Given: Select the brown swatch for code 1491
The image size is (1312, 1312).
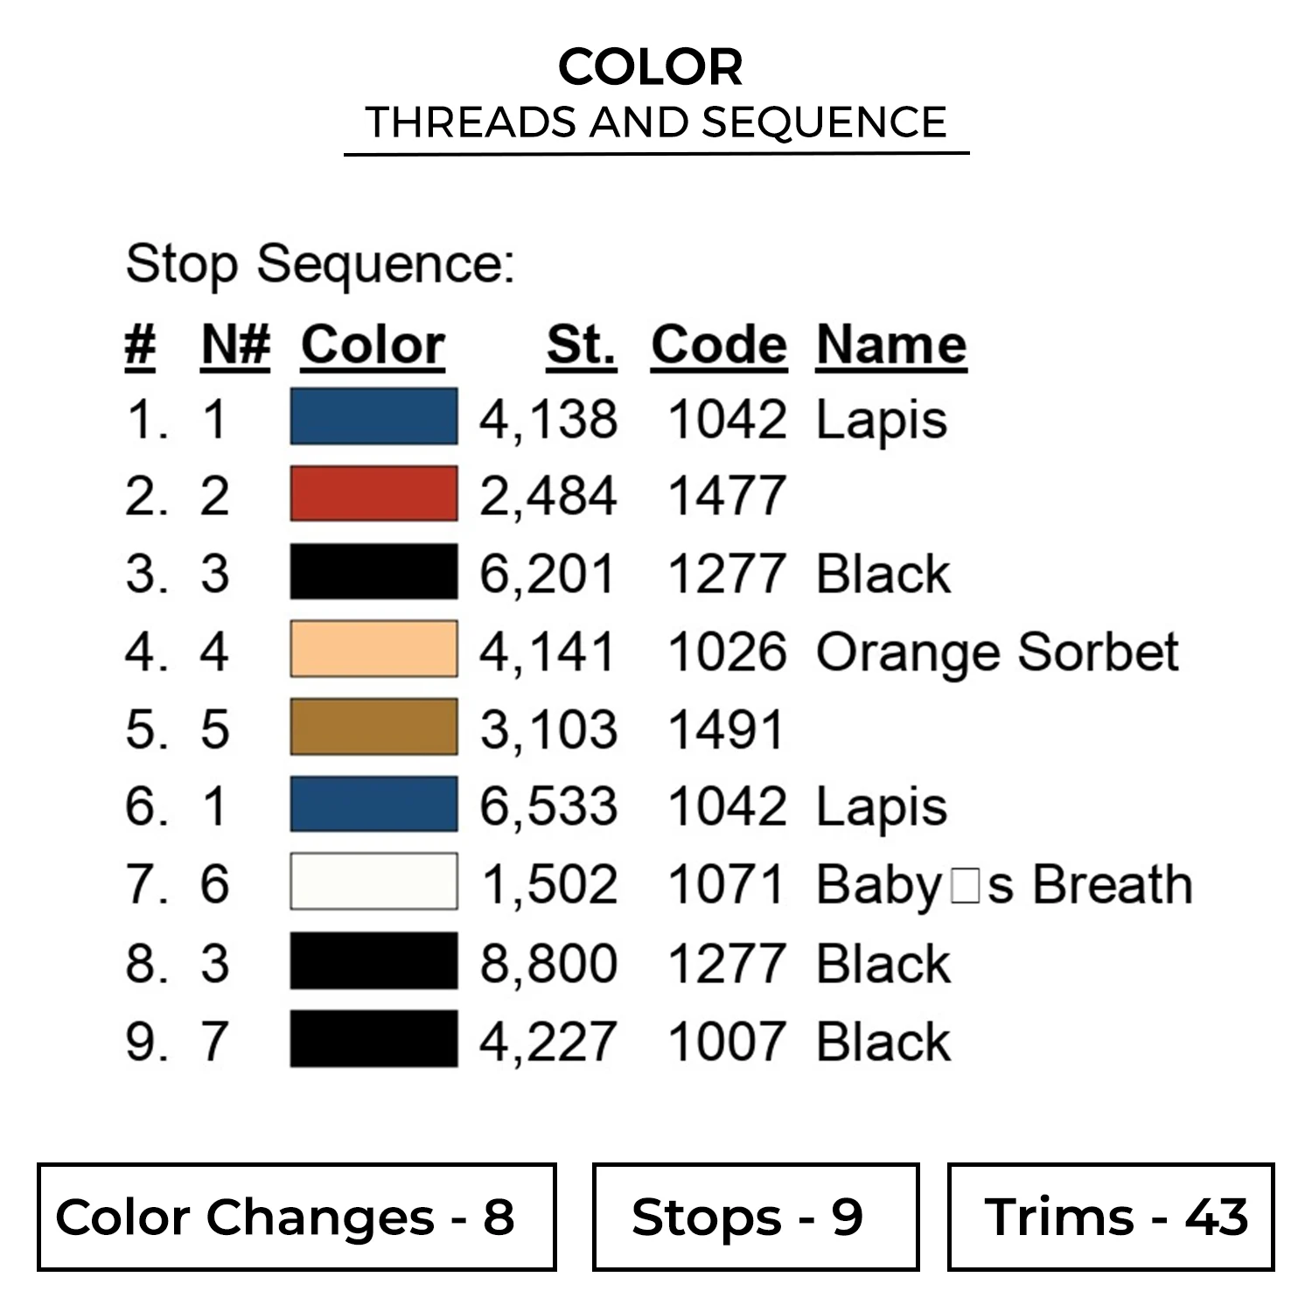Looking at the screenshot, I should click(373, 727).
